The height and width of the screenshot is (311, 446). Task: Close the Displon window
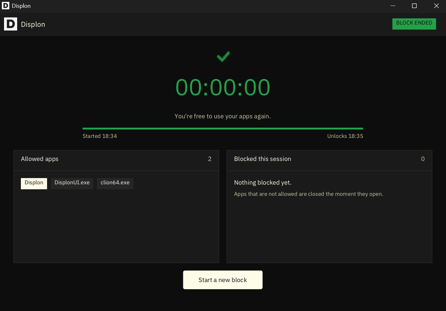pyautogui.click(x=436, y=6)
